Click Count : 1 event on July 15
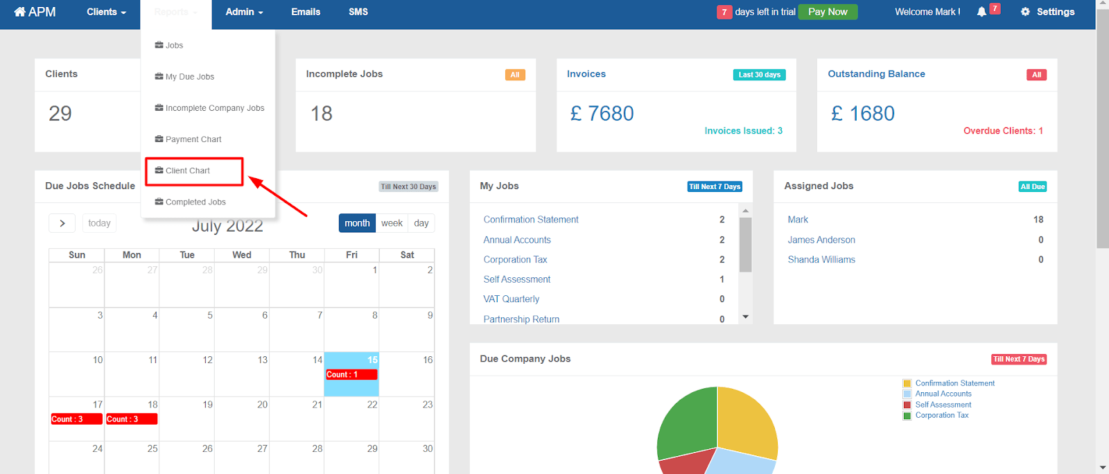 tap(351, 374)
